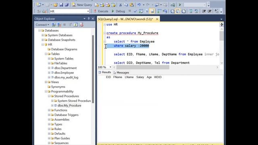Collapse the Tables folder node
The image size is (258, 145).
pos(46,54)
